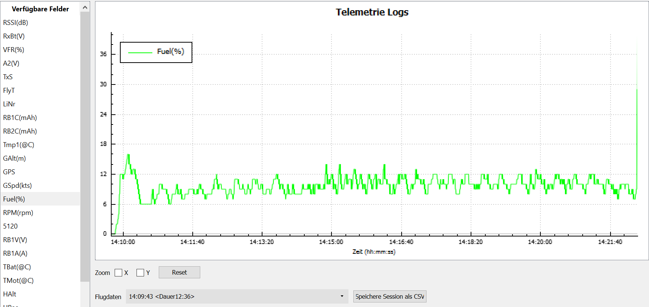Enable the X zoom checkbox

click(118, 273)
